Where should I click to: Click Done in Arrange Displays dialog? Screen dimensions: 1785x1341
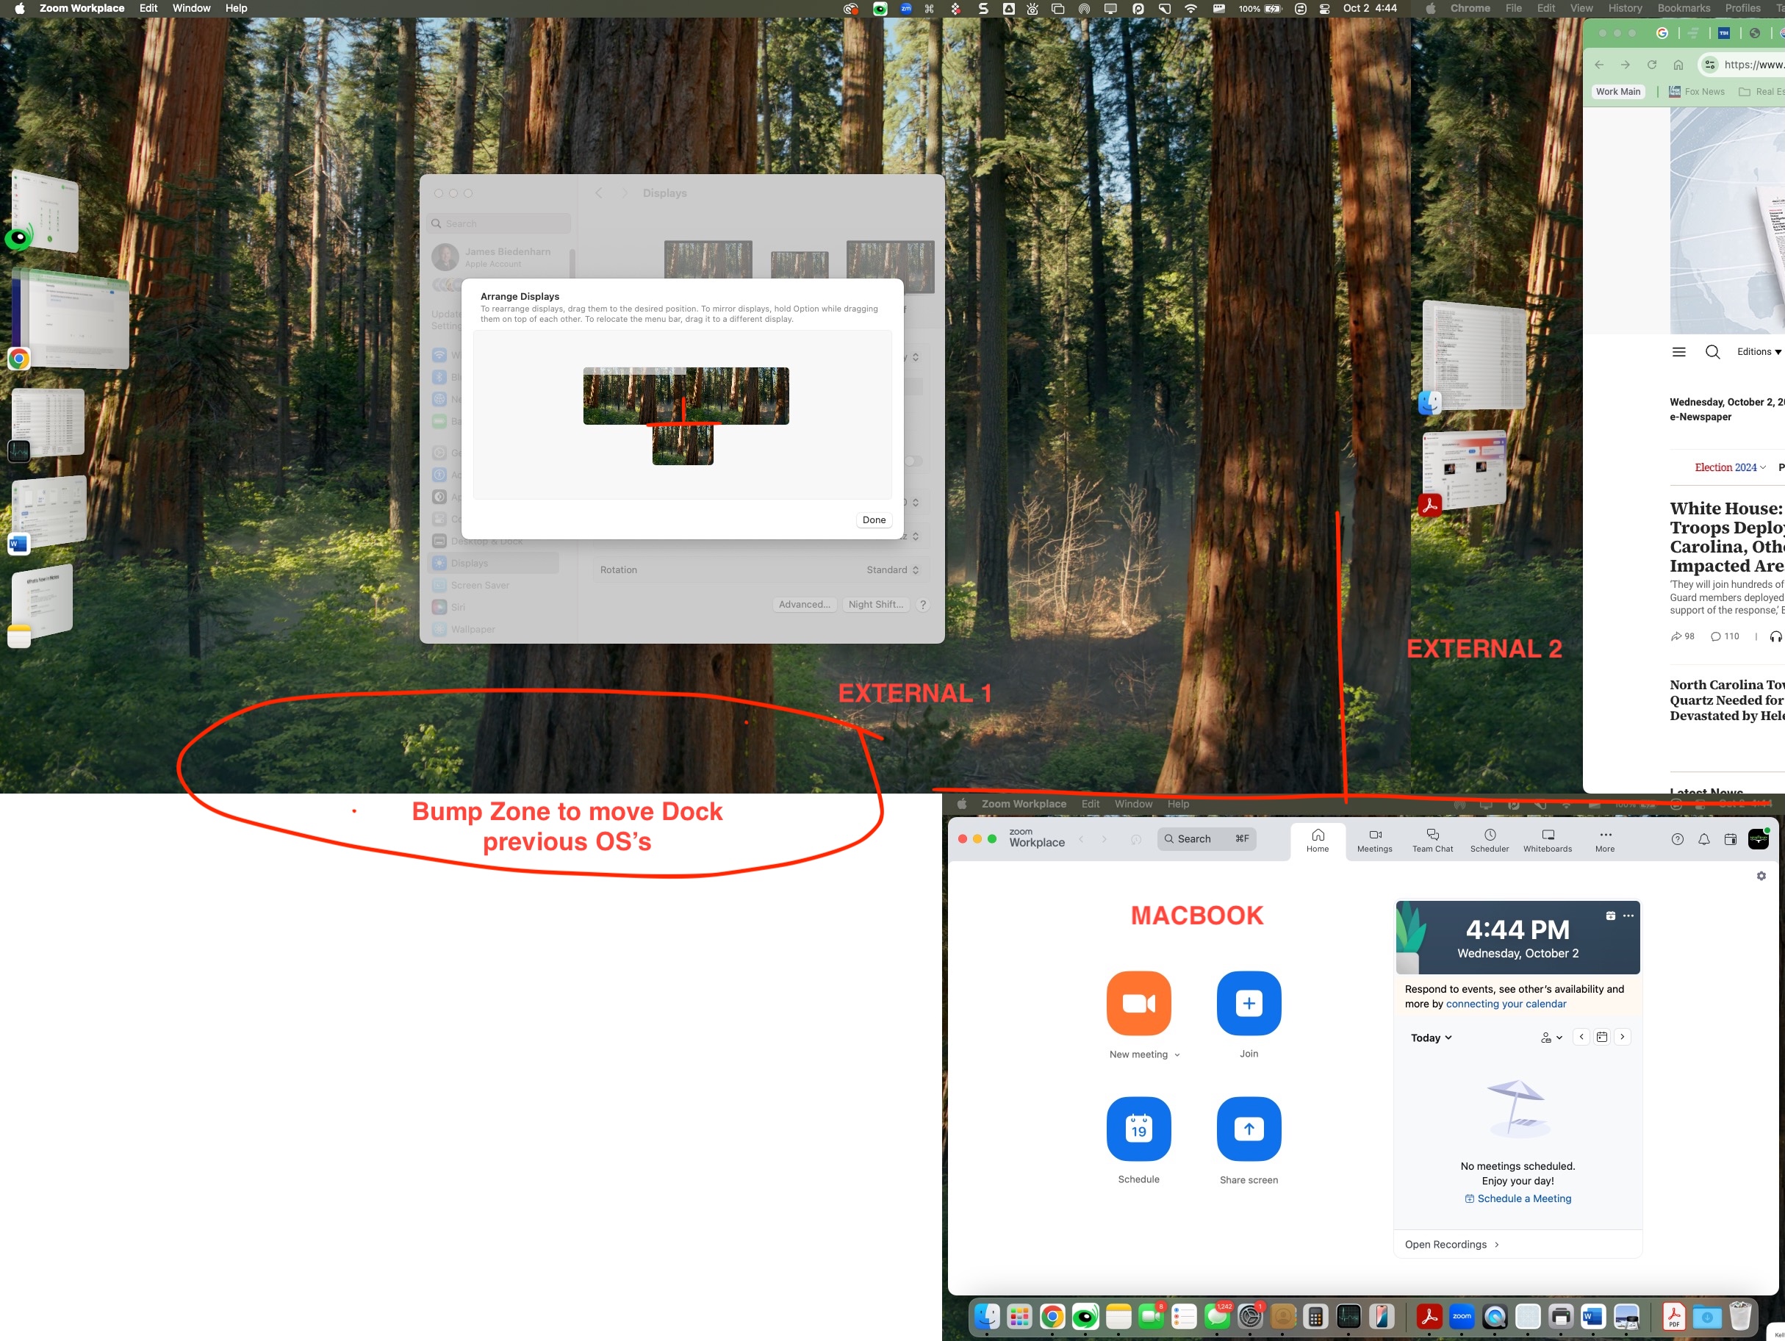pyautogui.click(x=873, y=519)
